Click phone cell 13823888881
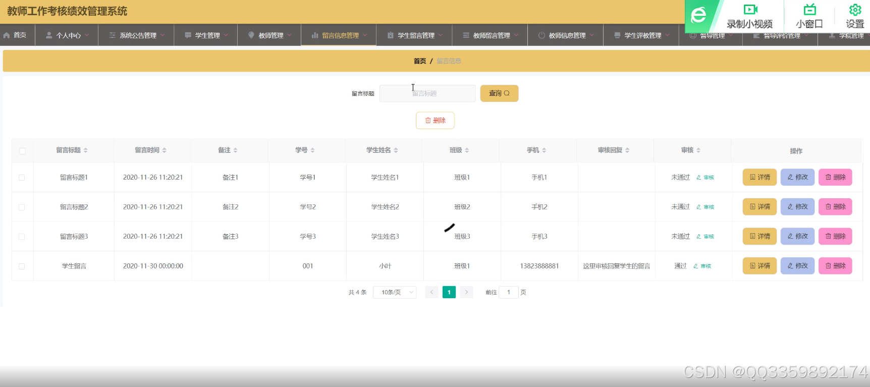This screenshot has width=870, height=387. (x=539, y=266)
